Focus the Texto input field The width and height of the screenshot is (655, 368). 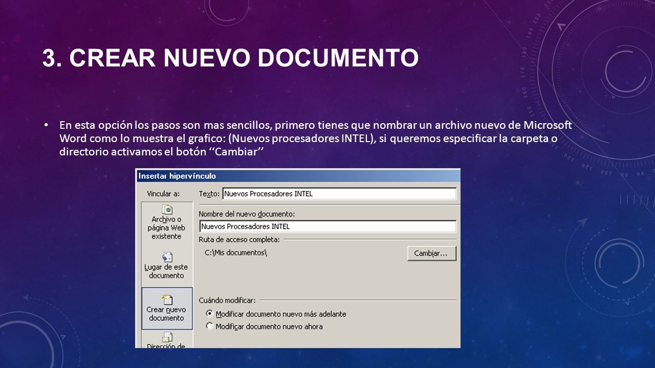pos(339,194)
